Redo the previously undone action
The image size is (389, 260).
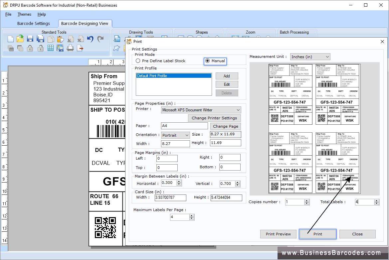point(100,39)
